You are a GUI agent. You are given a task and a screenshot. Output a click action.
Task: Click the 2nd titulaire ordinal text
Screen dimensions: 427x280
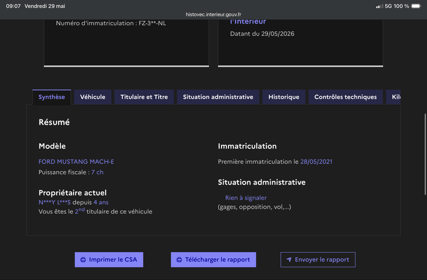click(x=80, y=211)
